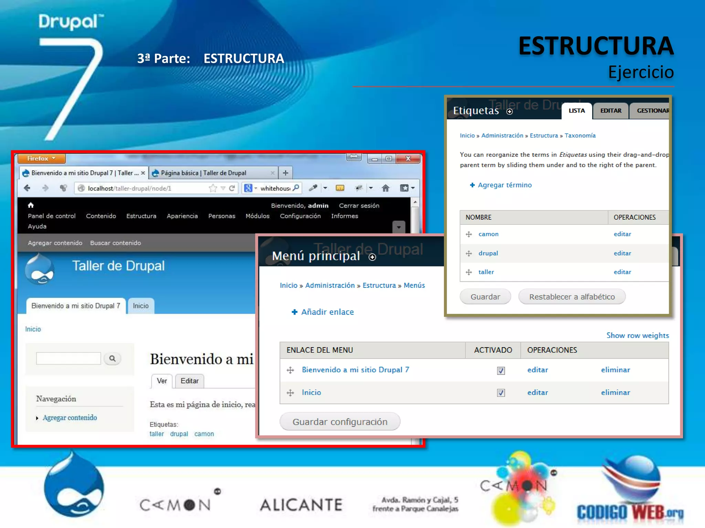Select the EDITAR tab in Etiquetas
705x528 pixels.
click(x=611, y=111)
